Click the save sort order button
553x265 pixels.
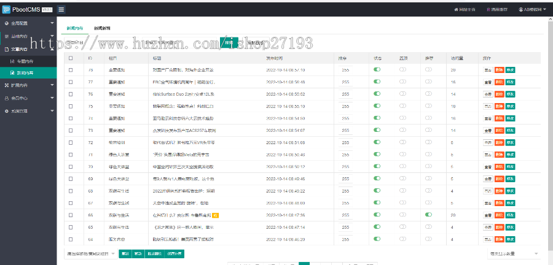[175, 254]
